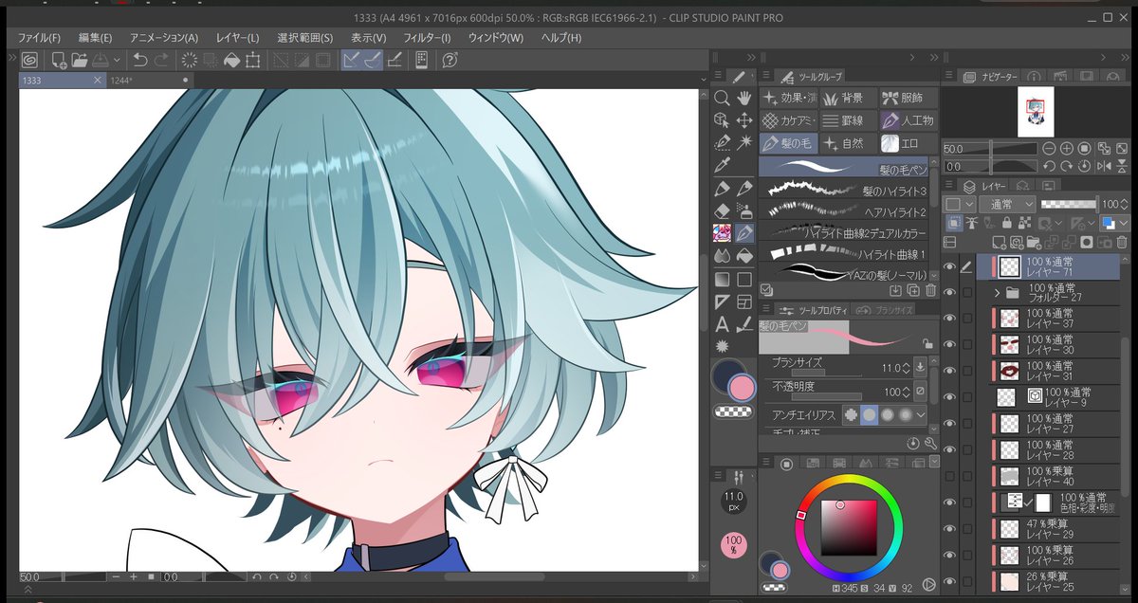Click the Navigator canvas thumbnail
Screen dimensions: 1138x603
pyautogui.click(x=1035, y=112)
